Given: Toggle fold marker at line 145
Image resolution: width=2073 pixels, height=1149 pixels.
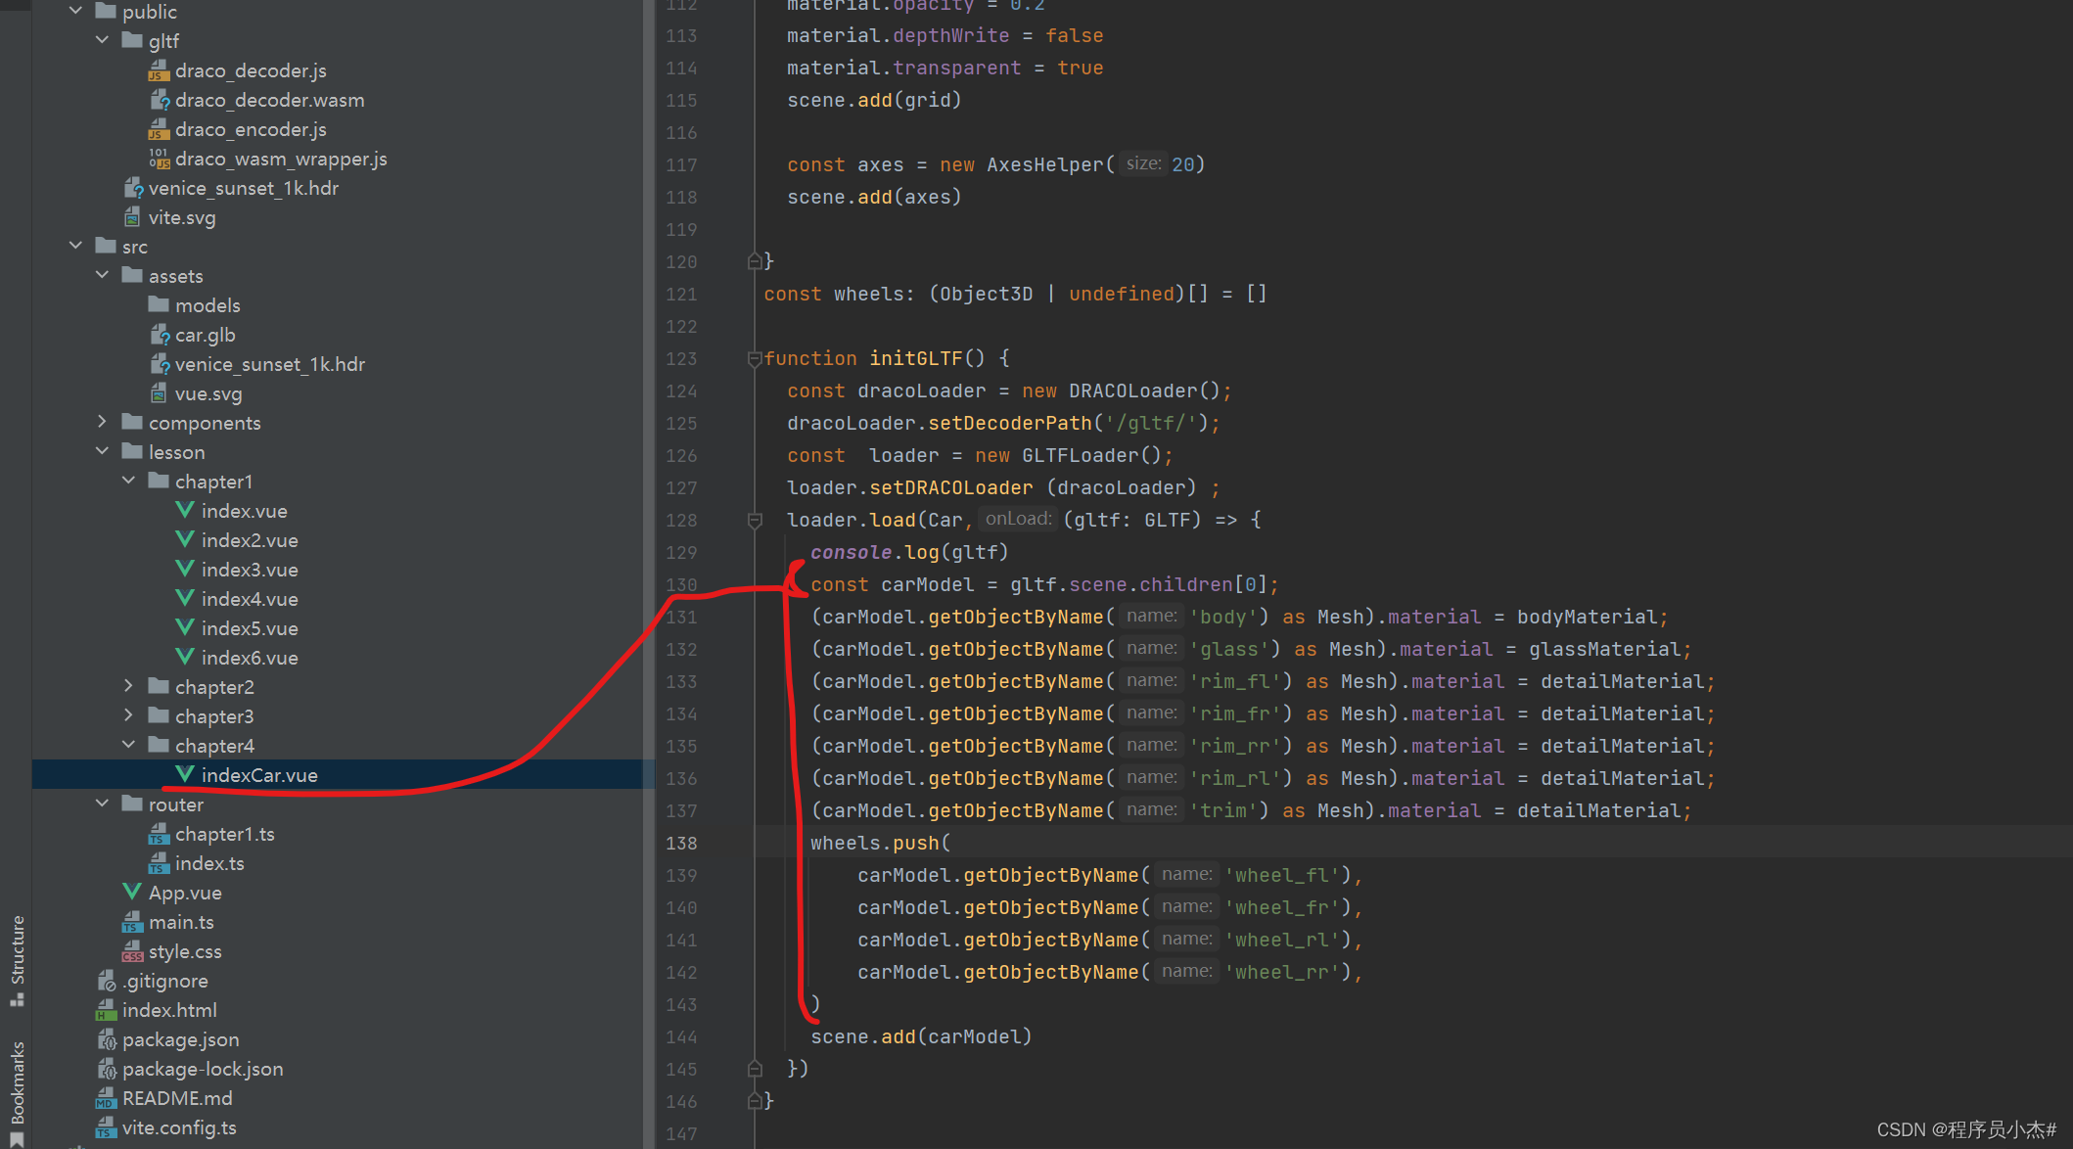Looking at the screenshot, I should [754, 1069].
